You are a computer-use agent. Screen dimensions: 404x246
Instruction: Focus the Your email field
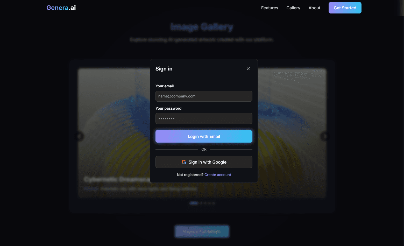(204, 96)
